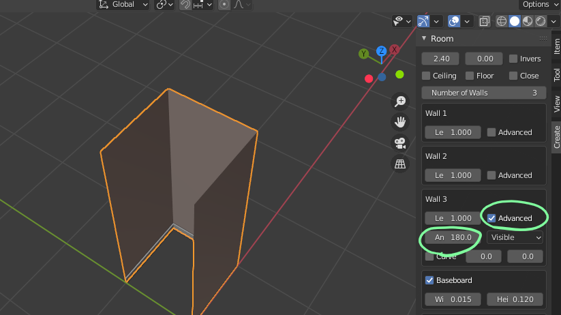Image resolution: width=561 pixels, height=315 pixels.
Task: Click Wall 3 length field
Action: 453,218
